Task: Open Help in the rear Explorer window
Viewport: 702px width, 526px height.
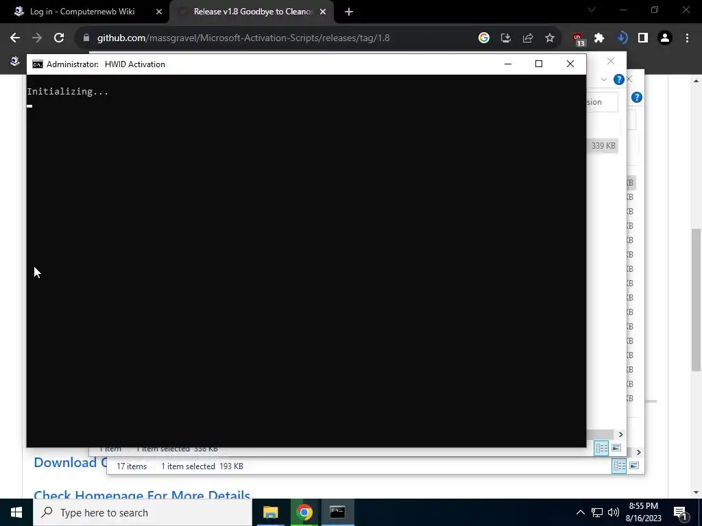Action: 637,97
